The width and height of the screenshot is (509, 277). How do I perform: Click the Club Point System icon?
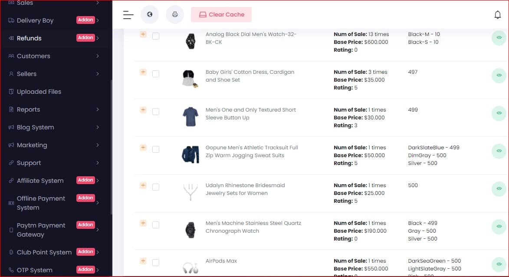click(11, 252)
